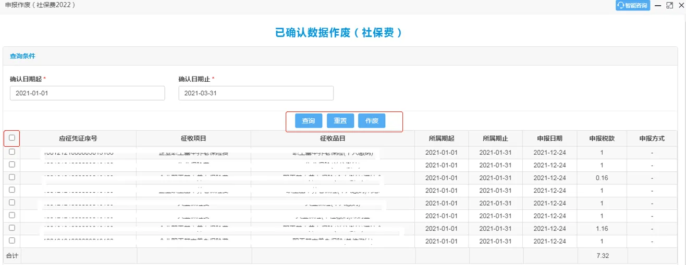The image size is (686, 265).
Task: Open the 确认日期起 date field
Action: coord(87,93)
